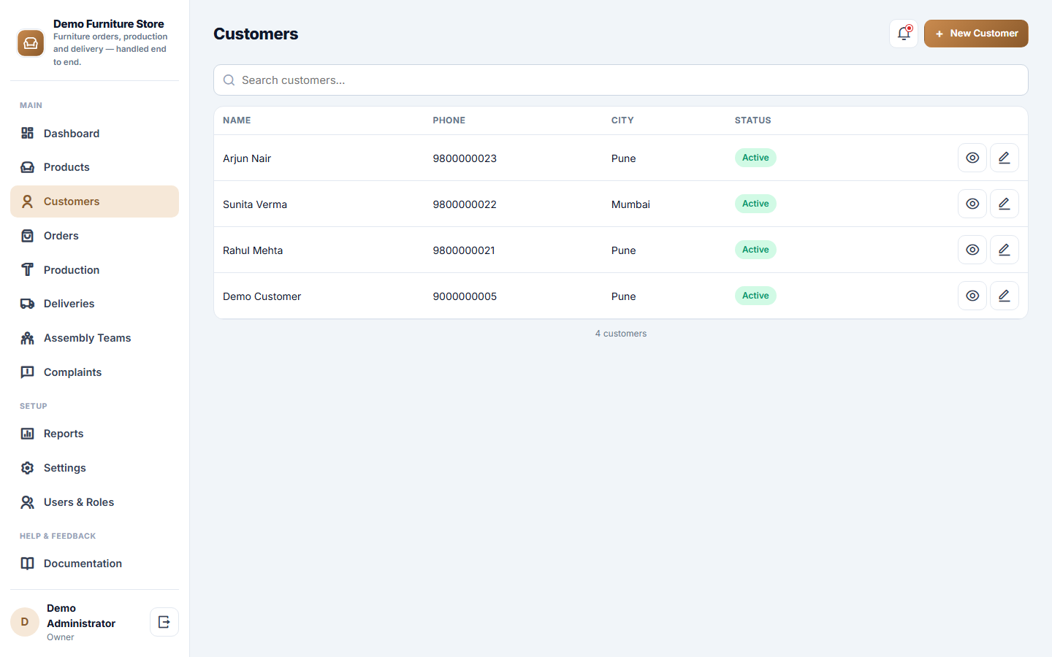1052x657 pixels.
Task: Edit Sunita Verma's record
Action: tap(1005, 204)
